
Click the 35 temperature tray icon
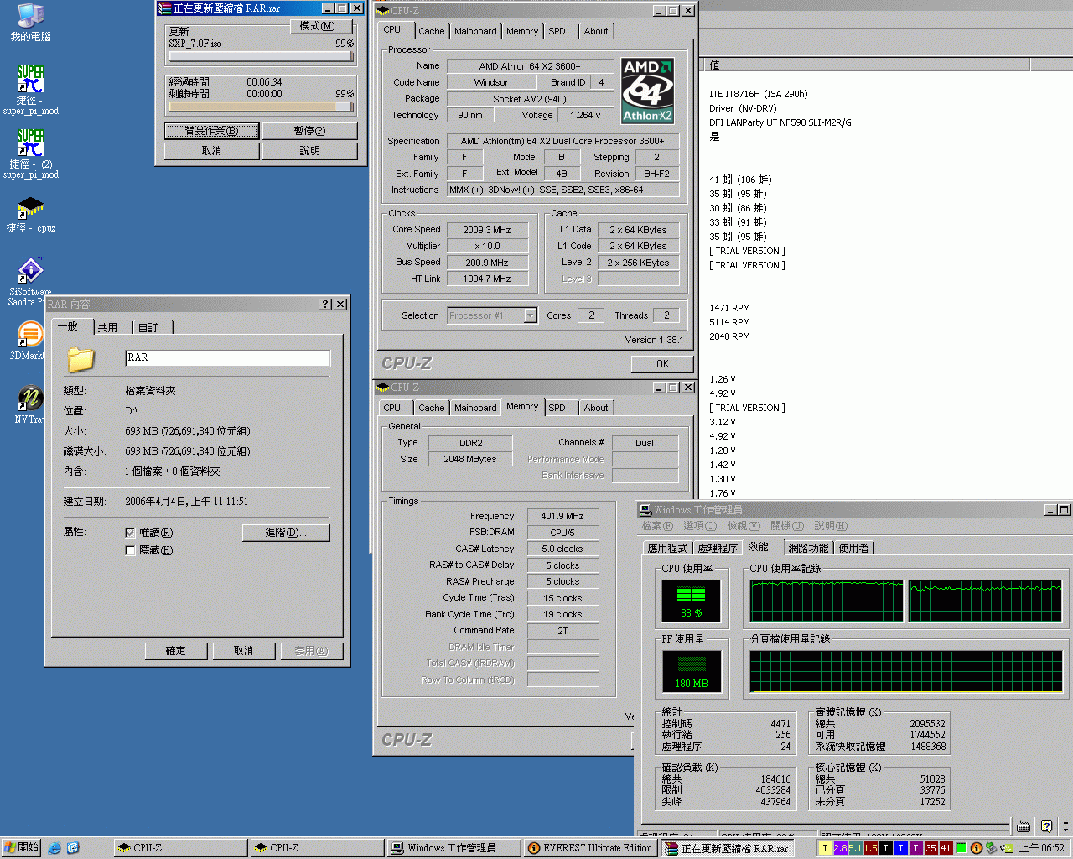tap(930, 848)
